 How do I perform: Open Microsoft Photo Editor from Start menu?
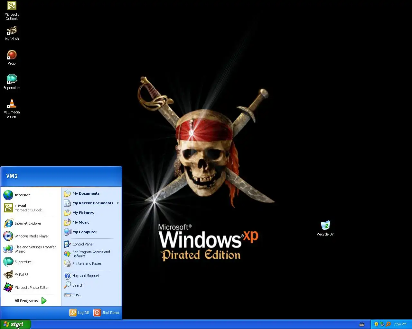point(31,288)
